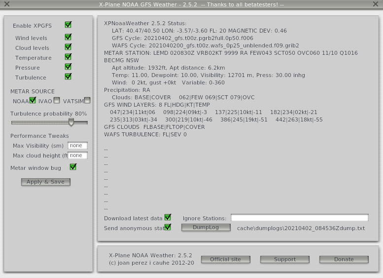Click the Max cloud height field

coord(78,156)
